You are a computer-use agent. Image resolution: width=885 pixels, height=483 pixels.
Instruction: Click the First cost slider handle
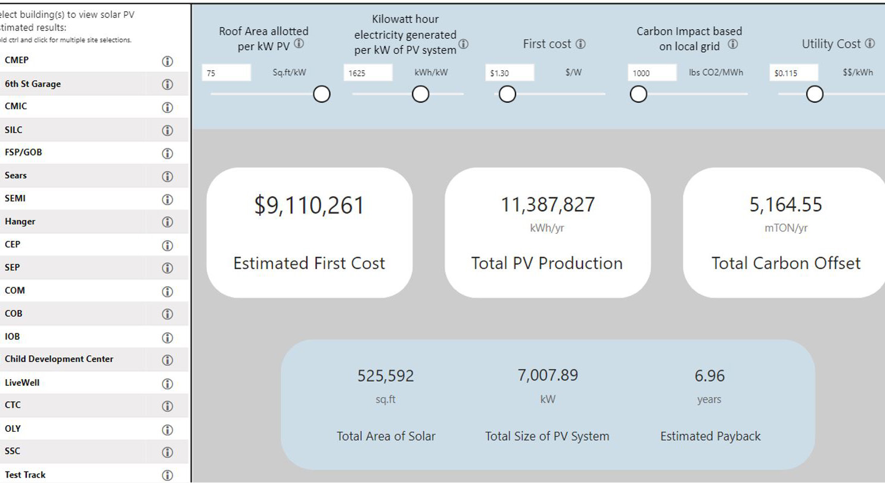[507, 94]
